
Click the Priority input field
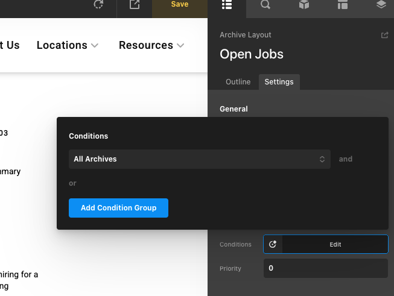click(x=326, y=268)
